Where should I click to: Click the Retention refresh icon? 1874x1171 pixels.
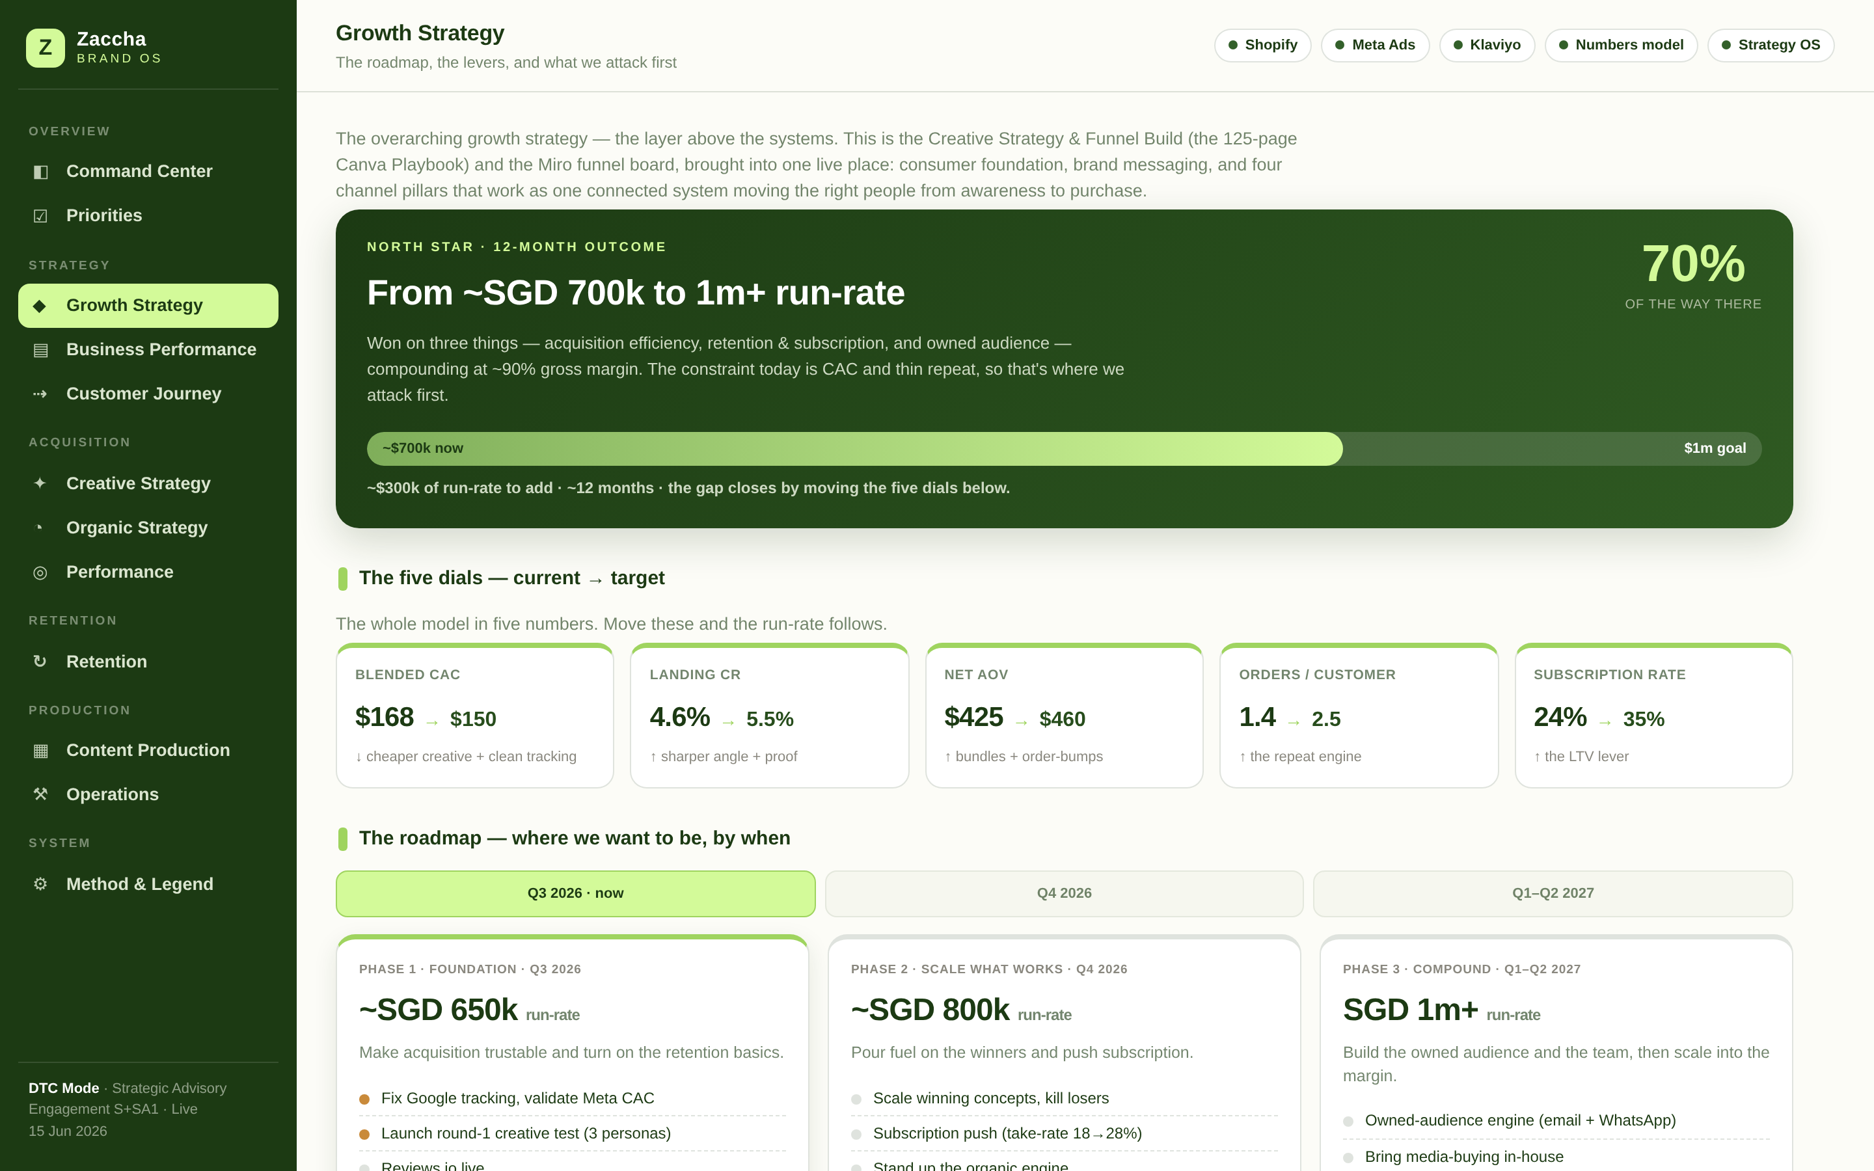click(x=40, y=662)
